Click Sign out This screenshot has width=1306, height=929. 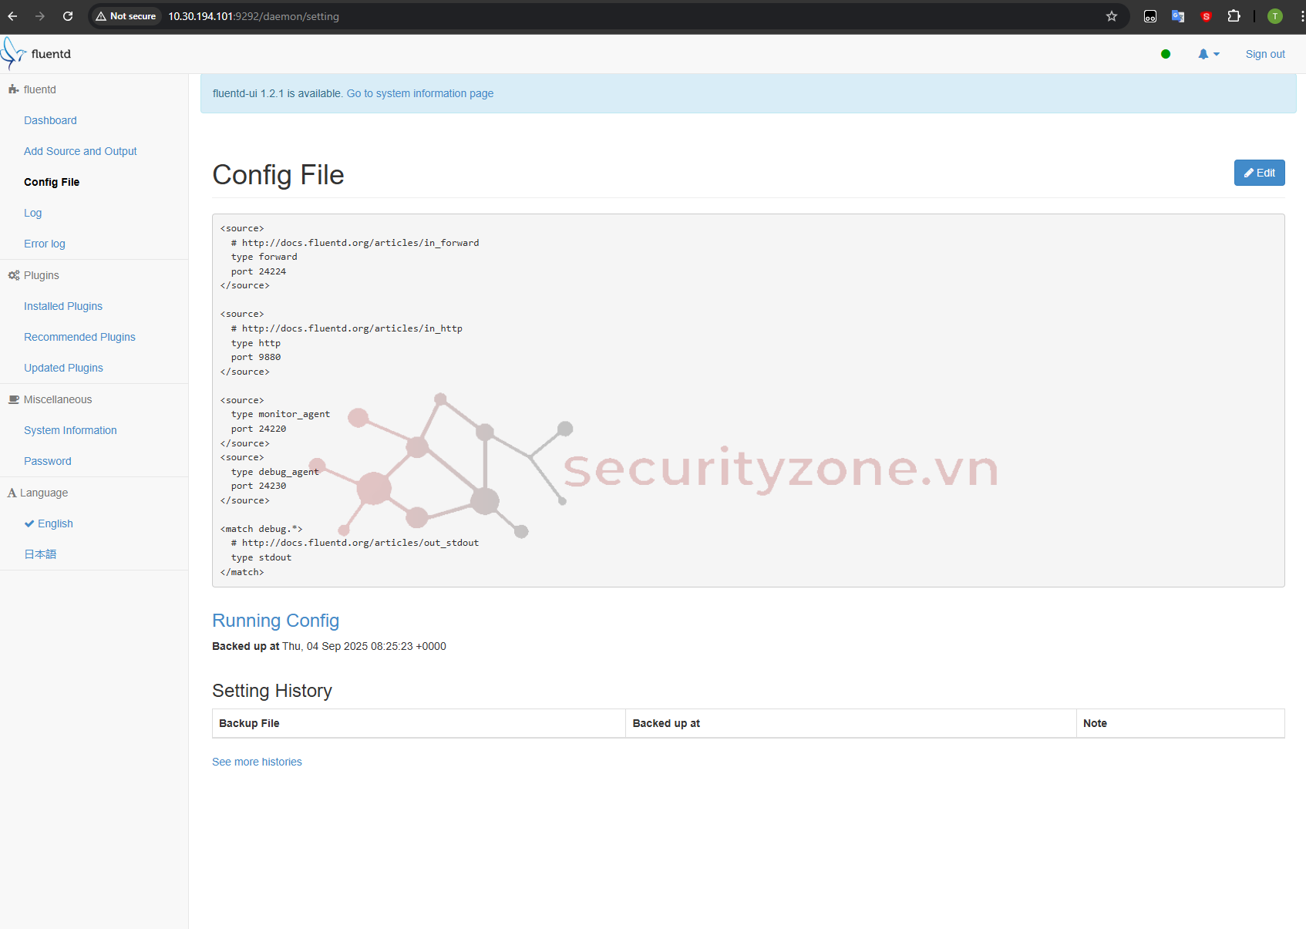click(x=1265, y=54)
